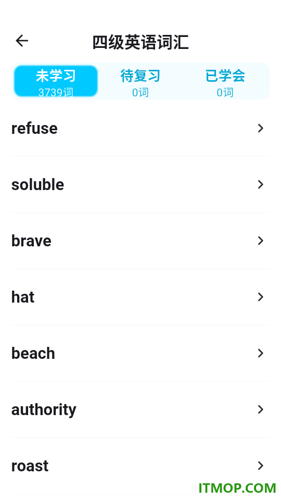Select the word authority

(x=140, y=409)
